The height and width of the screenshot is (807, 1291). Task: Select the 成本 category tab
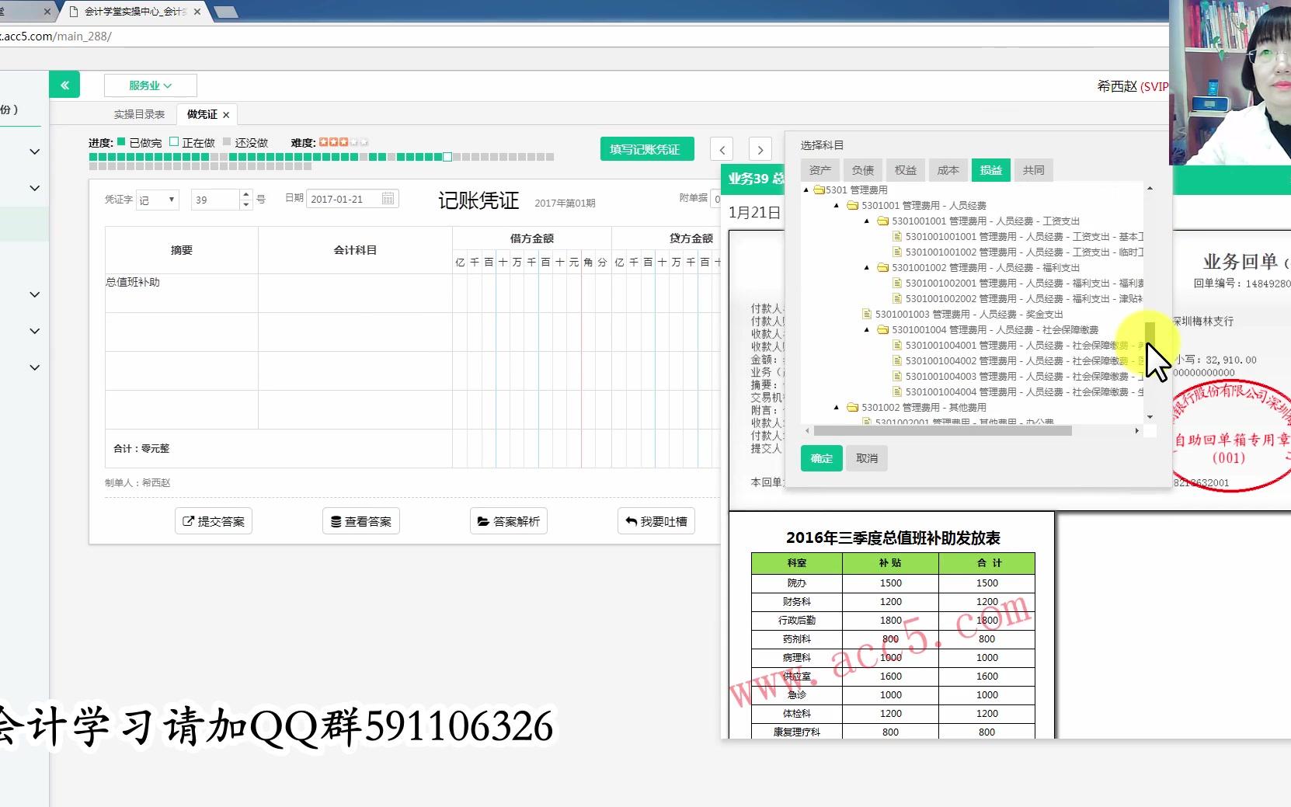pyautogui.click(x=948, y=169)
